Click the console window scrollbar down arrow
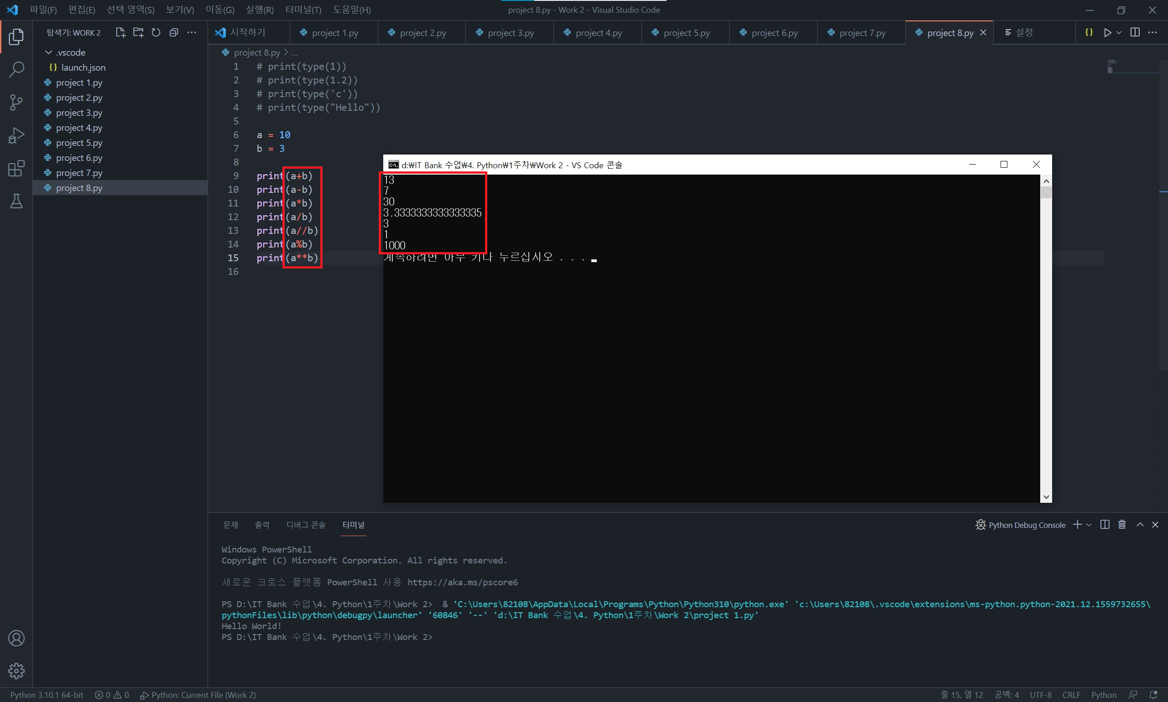Image resolution: width=1168 pixels, height=702 pixels. [x=1046, y=497]
